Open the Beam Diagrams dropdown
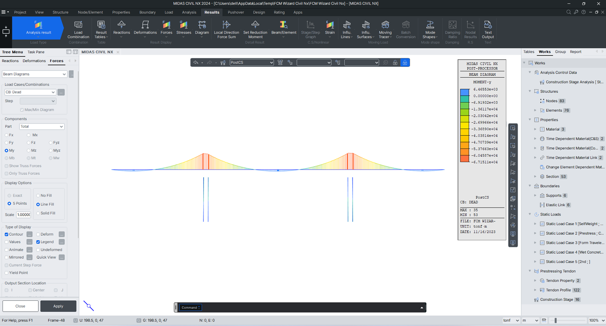The height and width of the screenshot is (326, 606). [x=35, y=74]
